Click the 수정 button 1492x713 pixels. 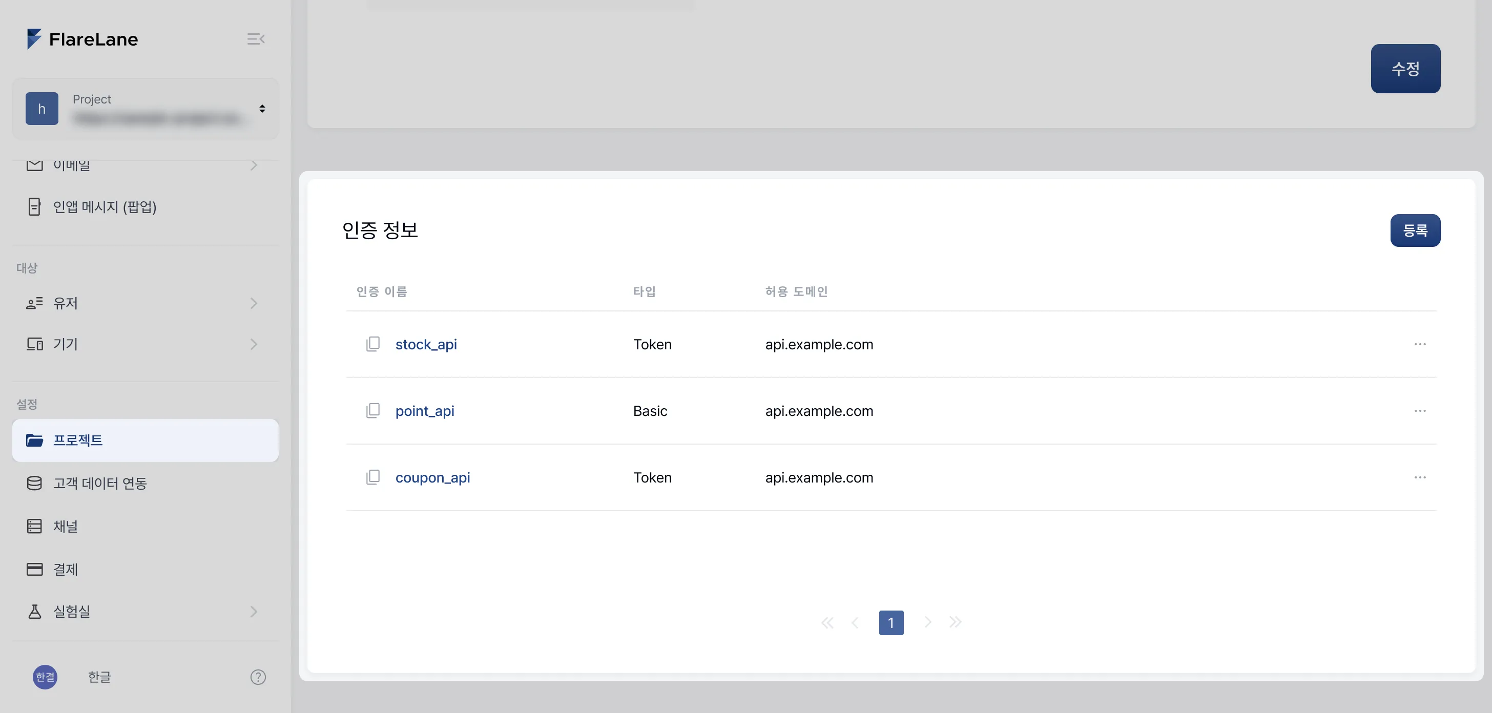click(x=1405, y=68)
